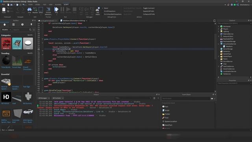Open the All Contexts filter dropdown
252x142 pixels.
click(x=58, y=98)
